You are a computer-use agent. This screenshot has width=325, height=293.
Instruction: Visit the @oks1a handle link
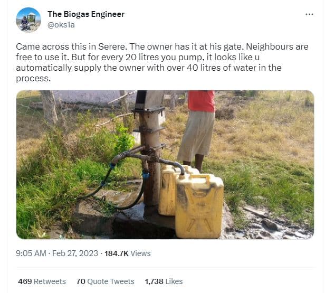(x=61, y=25)
